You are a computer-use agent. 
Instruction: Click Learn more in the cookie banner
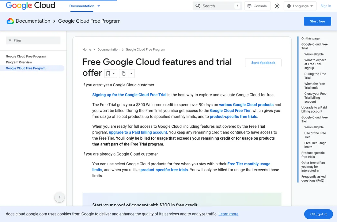pyautogui.click(x=228, y=214)
